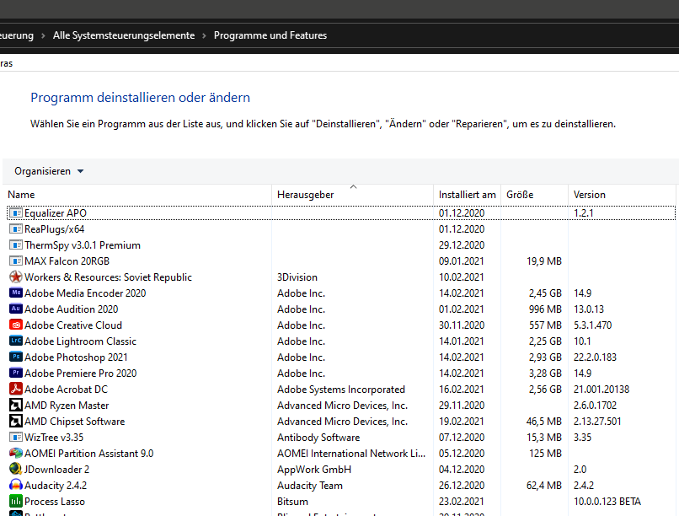Select Adobe Photoshop 2021 name
The image size is (679, 516).
coord(76,357)
